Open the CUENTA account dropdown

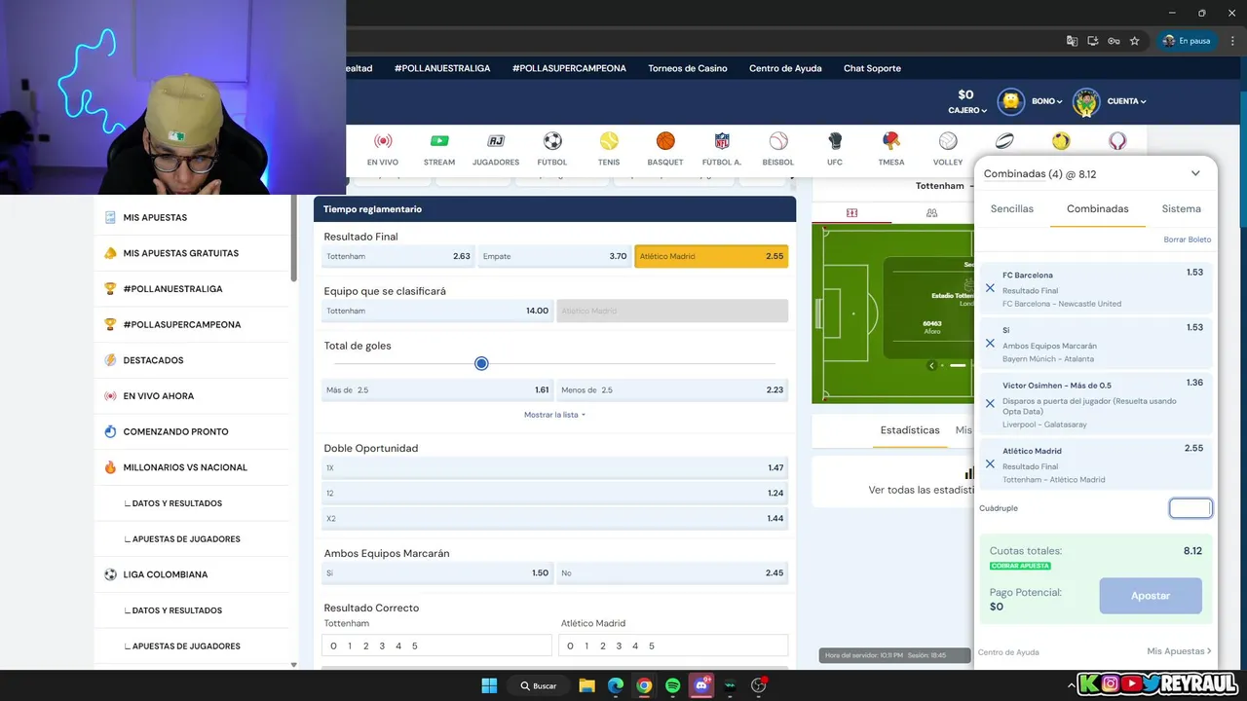coord(1126,101)
